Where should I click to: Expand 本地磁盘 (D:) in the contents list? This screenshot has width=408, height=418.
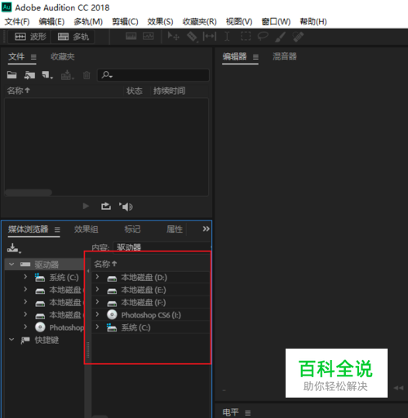[97, 277]
